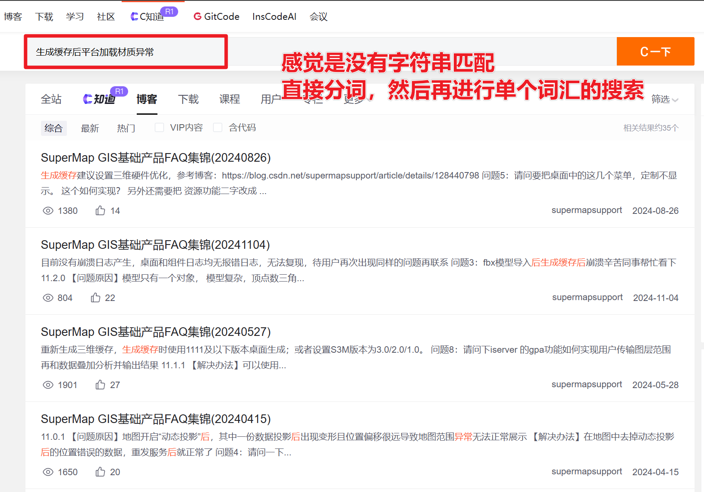Open the 会议 navigation link
Viewport: 704px width, 492px height.
tap(318, 17)
